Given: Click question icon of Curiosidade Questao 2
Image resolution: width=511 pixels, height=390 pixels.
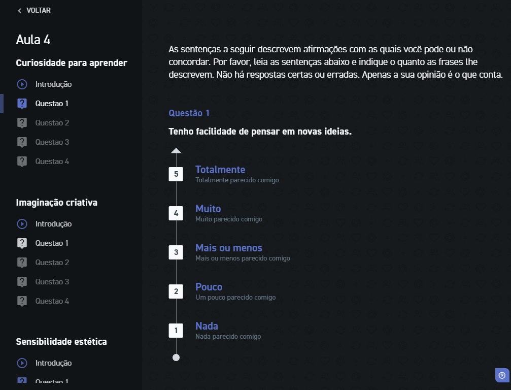Looking at the screenshot, I should pyautogui.click(x=22, y=123).
